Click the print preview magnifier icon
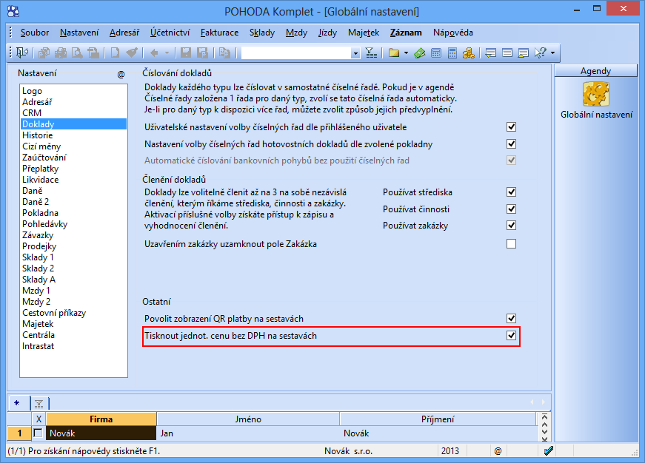The width and height of the screenshot is (645, 463). point(77,53)
